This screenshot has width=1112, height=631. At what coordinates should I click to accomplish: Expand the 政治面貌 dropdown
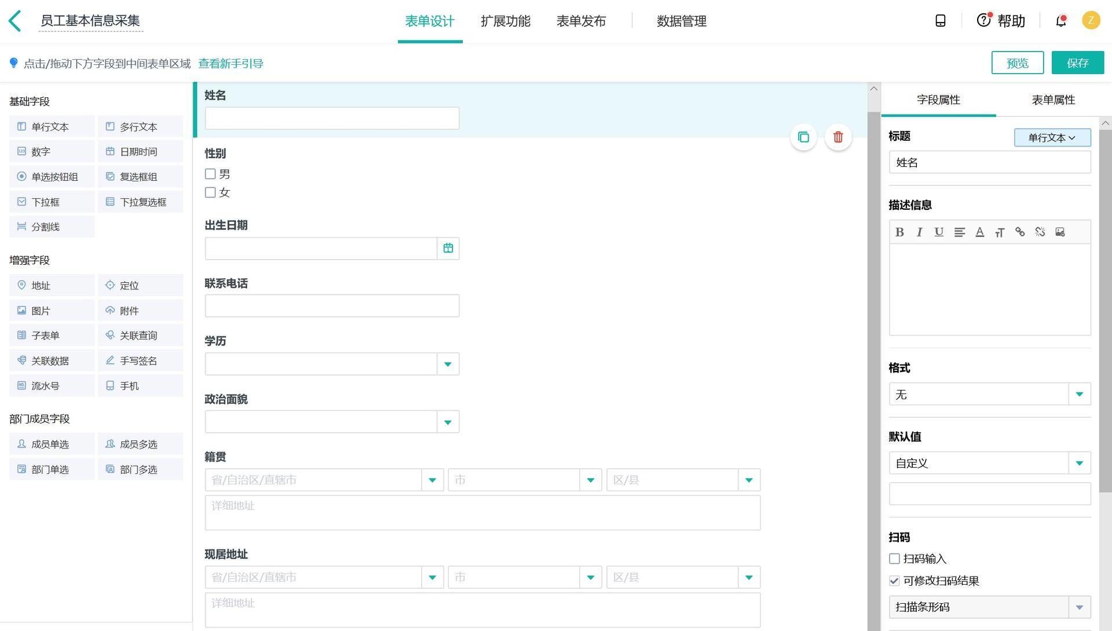coord(448,422)
